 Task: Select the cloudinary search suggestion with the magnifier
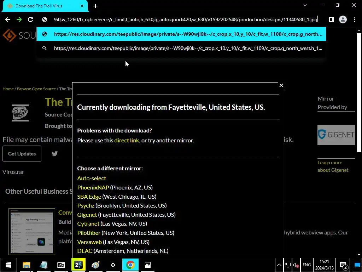pyautogui.click(x=181, y=48)
